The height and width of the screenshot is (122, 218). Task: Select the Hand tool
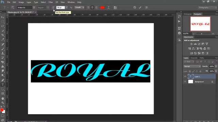(3, 99)
